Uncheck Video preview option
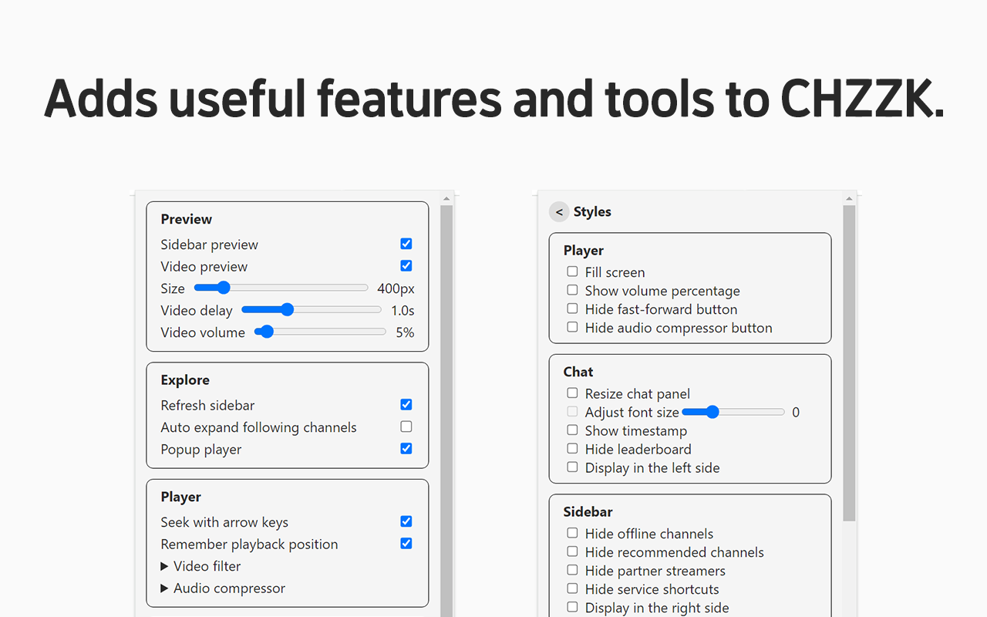The image size is (987, 617). click(406, 266)
